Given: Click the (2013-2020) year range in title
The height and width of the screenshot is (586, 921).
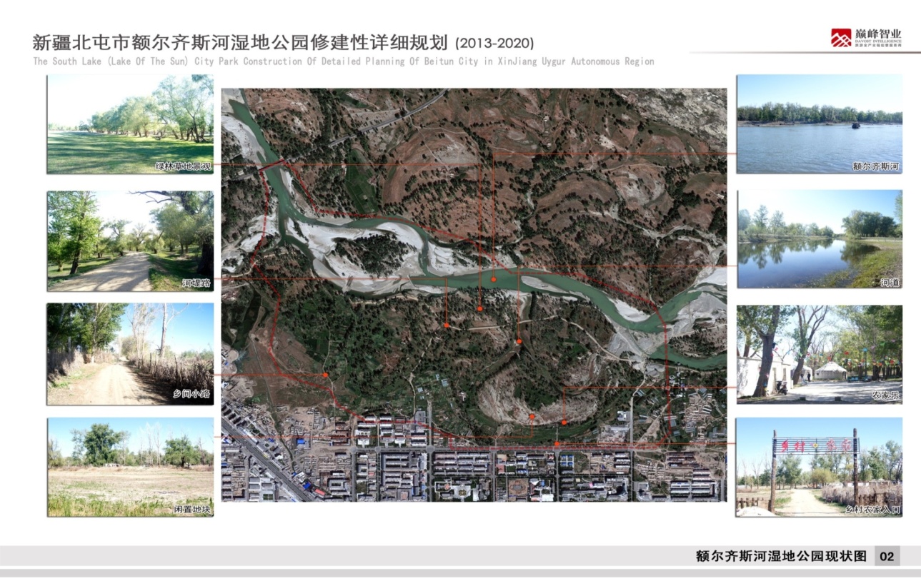Looking at the screenshot, I should click(494, 43).
